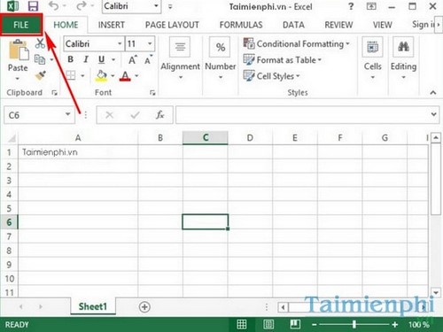The image size is (443, 332).
Task: Apply red font color A
Action: 125,76
